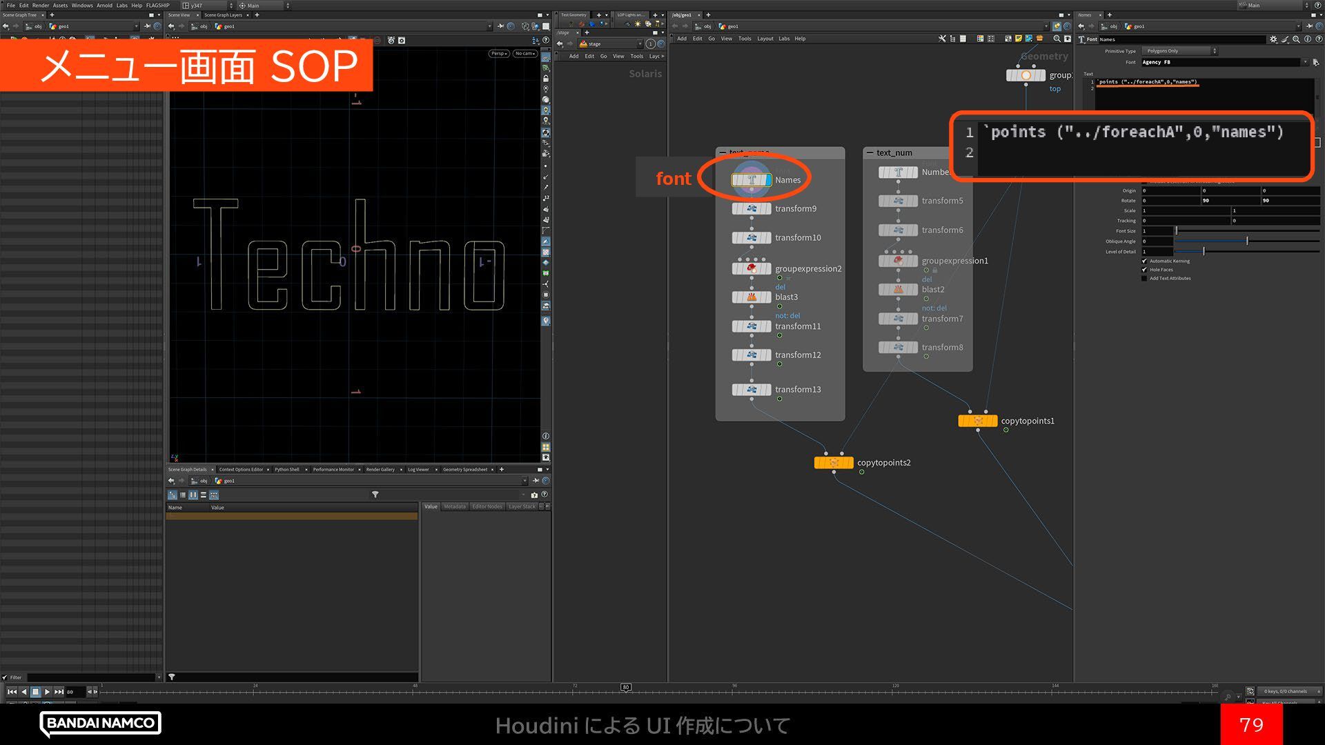The image size is (1325, 745).
Task: Click the blast3 node icon
Action: (751, 297)
